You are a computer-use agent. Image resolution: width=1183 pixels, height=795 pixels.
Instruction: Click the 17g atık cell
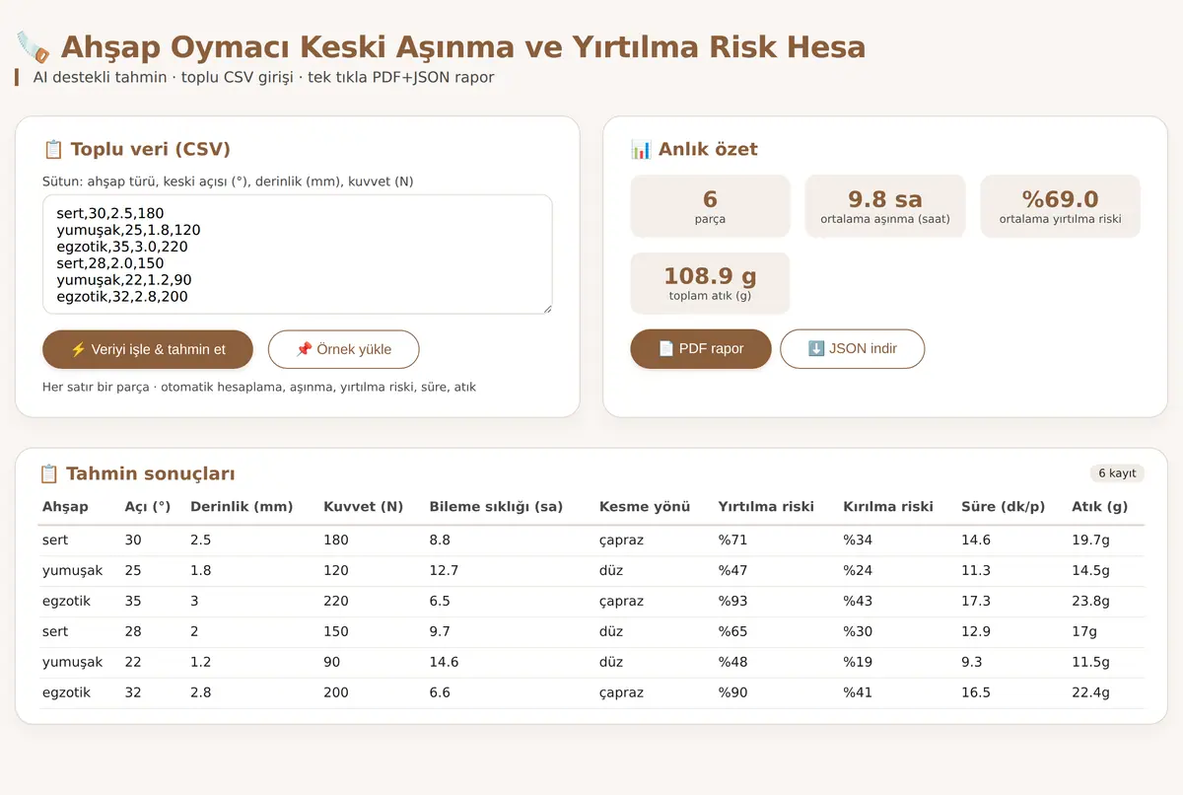(x=1084, y=631)
